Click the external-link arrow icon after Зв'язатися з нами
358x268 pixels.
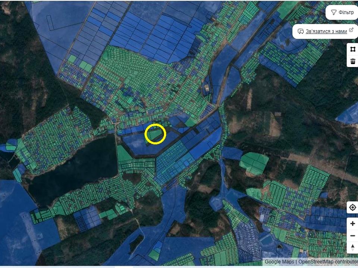351,30
